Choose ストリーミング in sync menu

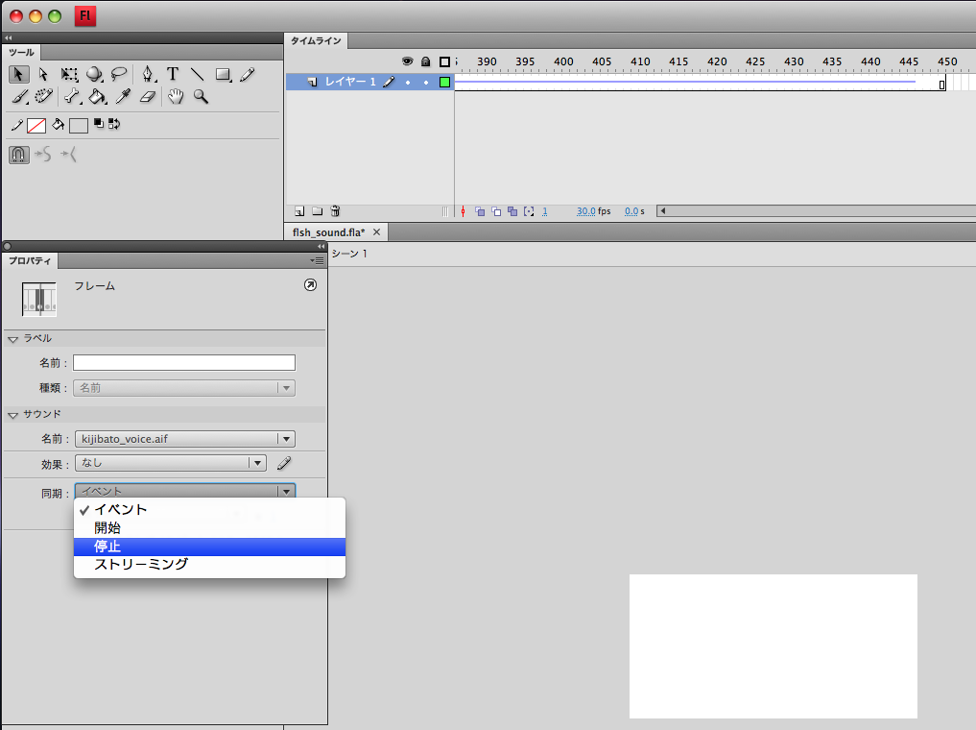[x=209, y=565]
